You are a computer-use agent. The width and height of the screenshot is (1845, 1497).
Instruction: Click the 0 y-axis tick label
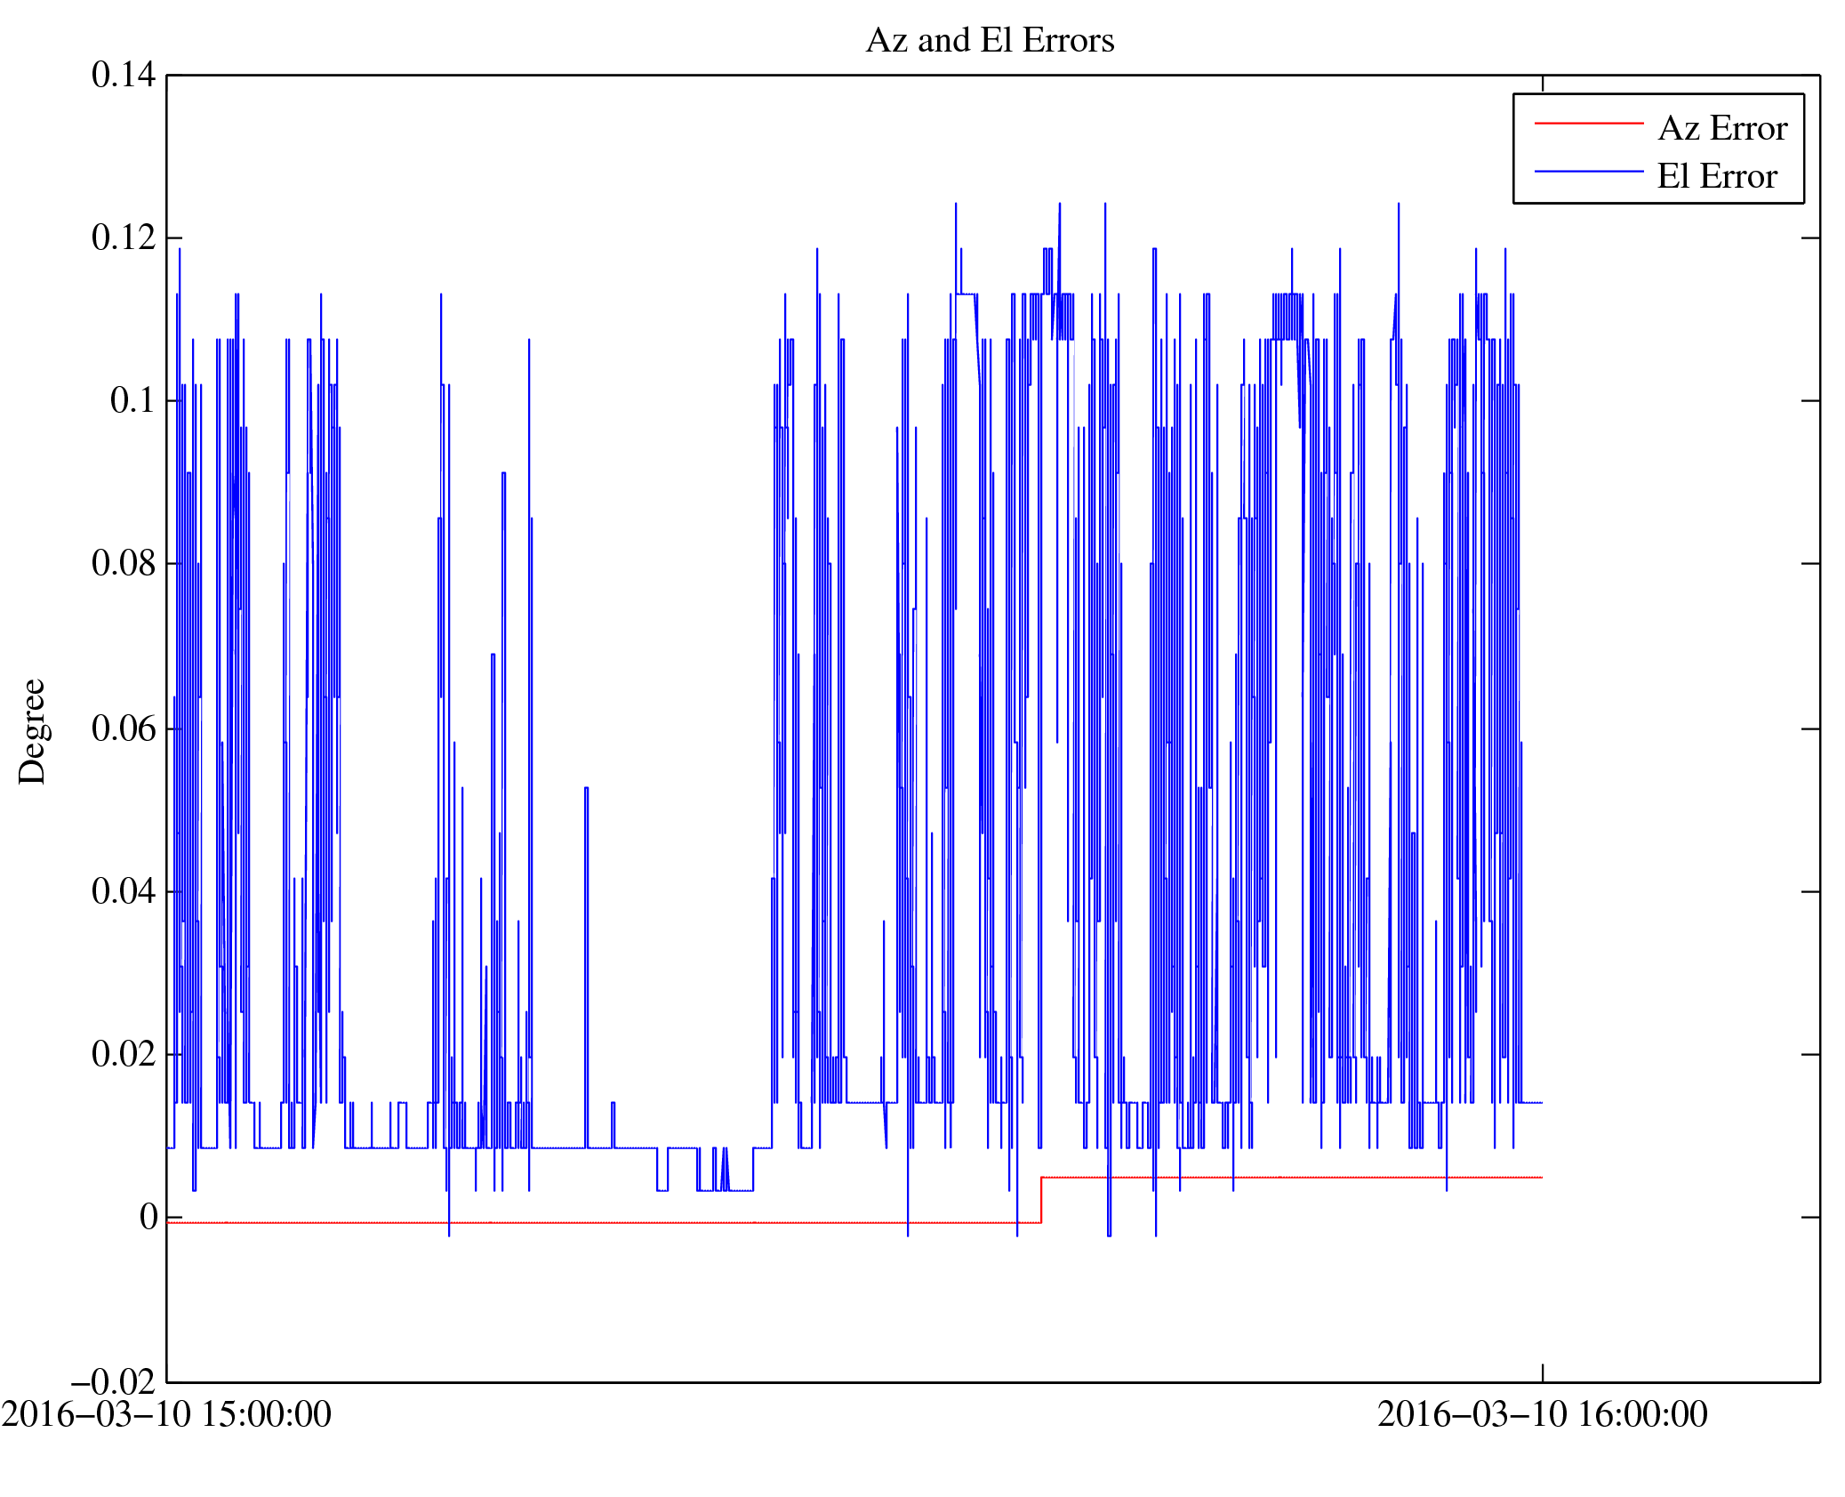coord(148,1217)
